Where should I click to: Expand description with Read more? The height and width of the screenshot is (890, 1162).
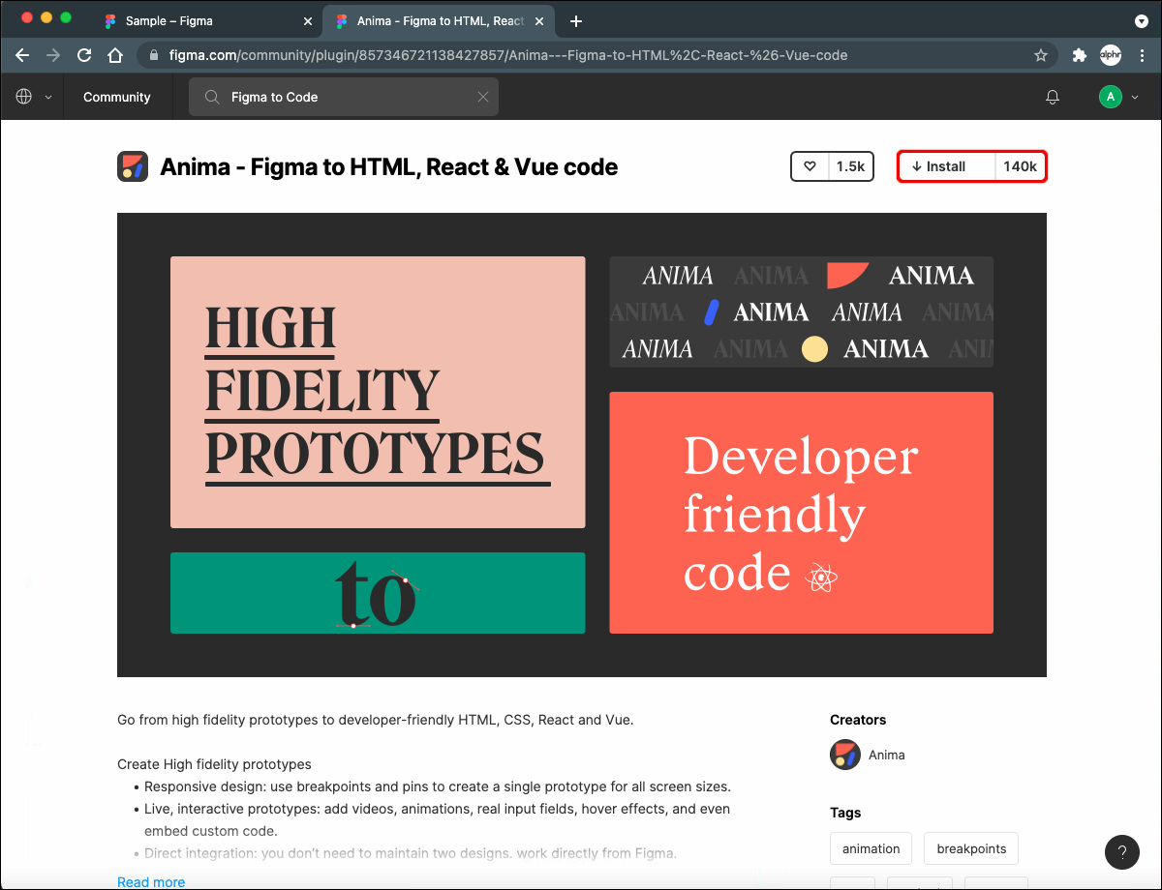(151, 881)
